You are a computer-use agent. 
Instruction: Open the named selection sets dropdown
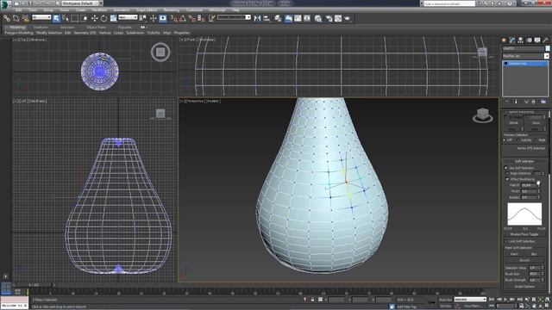tap(234, 17)
